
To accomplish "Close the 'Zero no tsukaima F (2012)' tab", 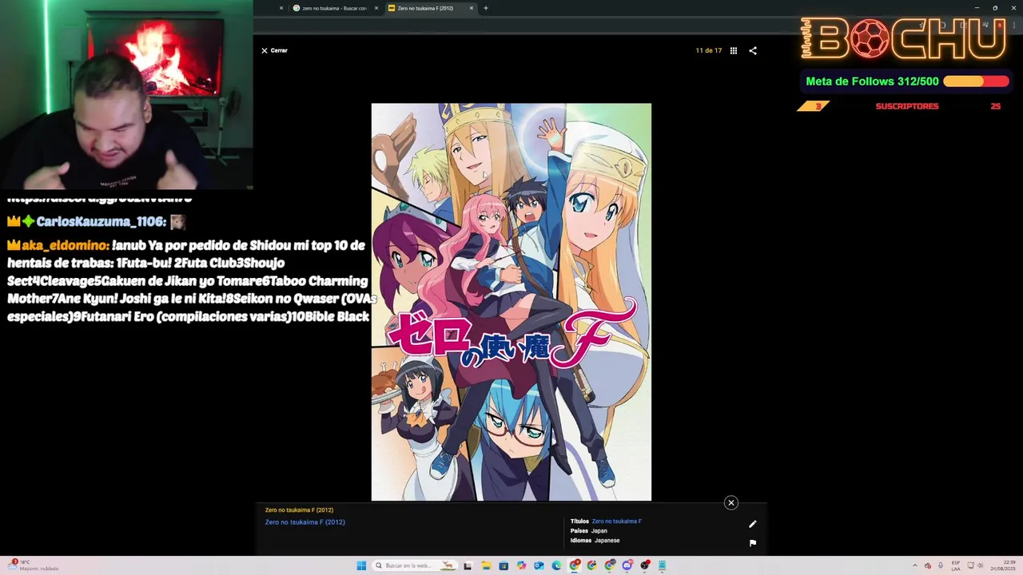I will tap(472, 8).
